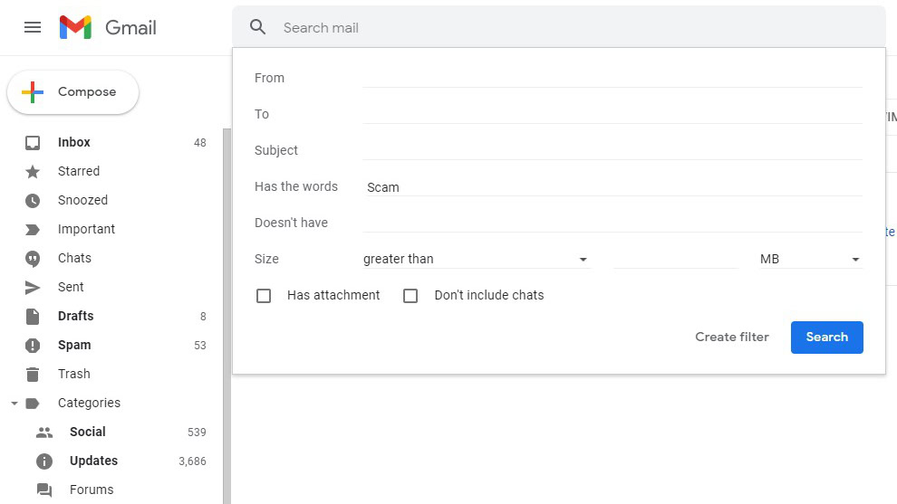Open the 'greater than' size dropdown

pyautogui.click(x=476, y=259)
